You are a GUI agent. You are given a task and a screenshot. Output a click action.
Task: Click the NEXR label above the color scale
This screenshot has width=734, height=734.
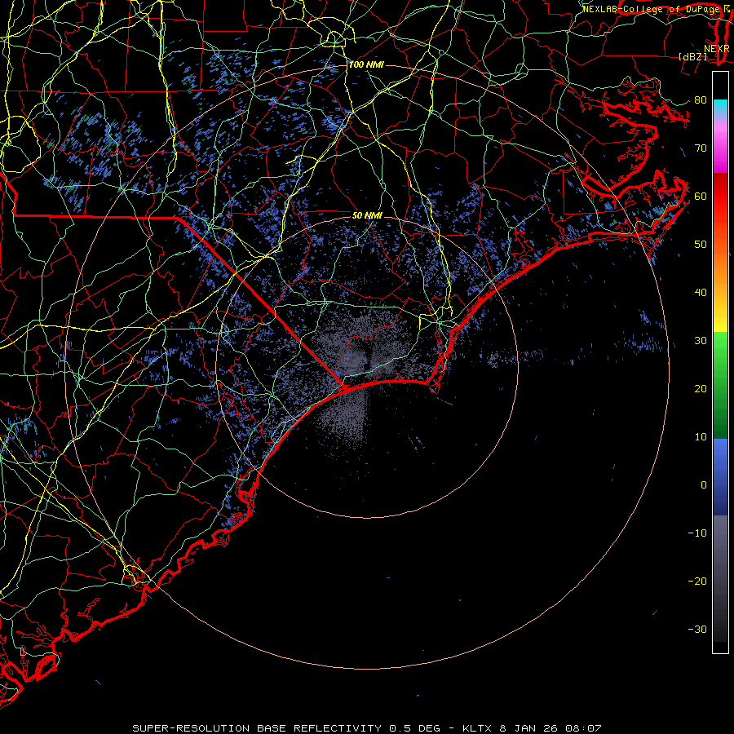tap(717, 49)
